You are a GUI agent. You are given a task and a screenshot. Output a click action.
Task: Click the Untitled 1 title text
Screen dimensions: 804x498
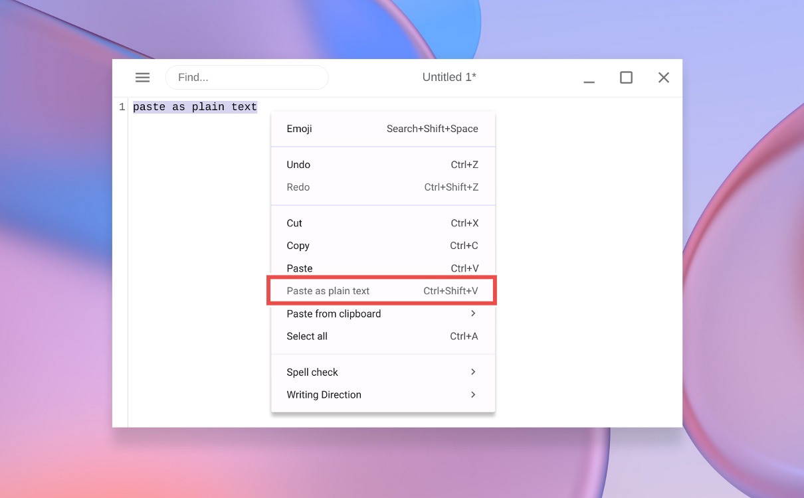(449, 77)
